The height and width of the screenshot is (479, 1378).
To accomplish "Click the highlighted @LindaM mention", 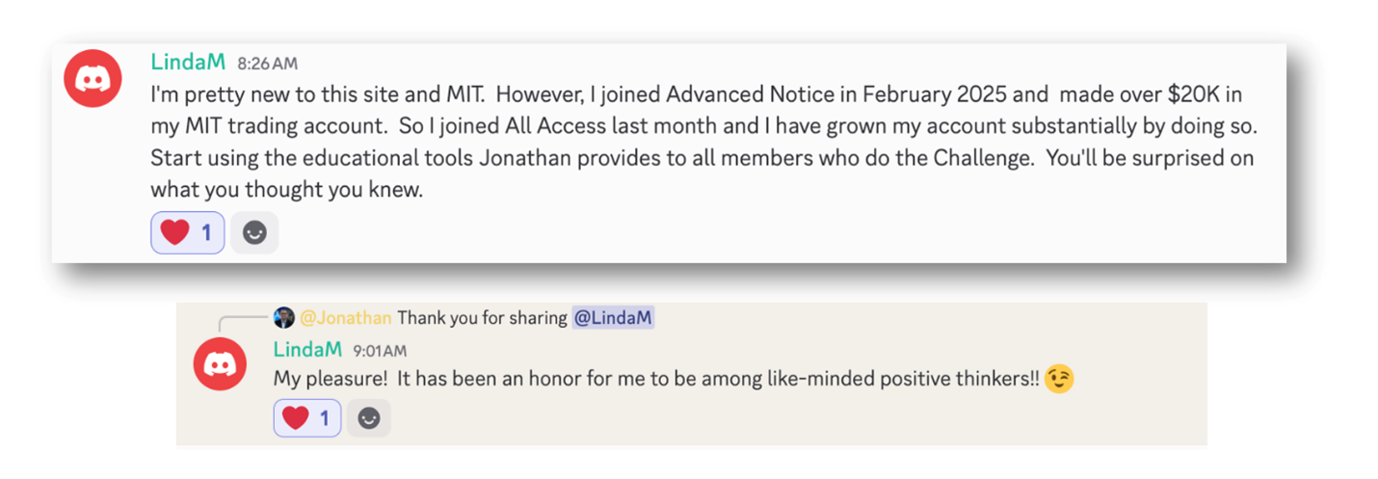I will 613,317.
